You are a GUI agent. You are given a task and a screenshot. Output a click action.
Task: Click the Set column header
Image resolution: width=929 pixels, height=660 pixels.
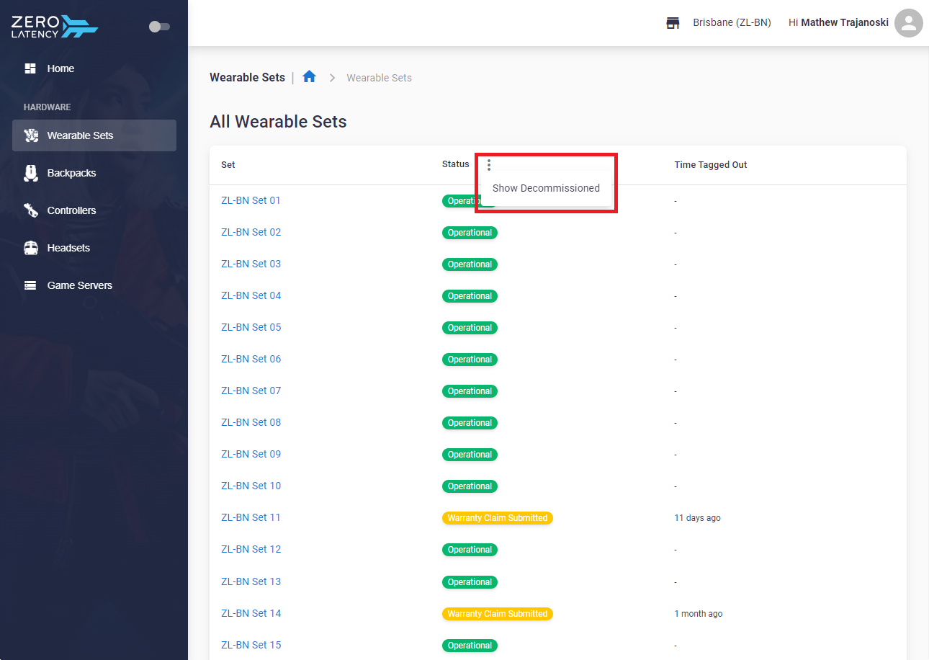(228, 165)
